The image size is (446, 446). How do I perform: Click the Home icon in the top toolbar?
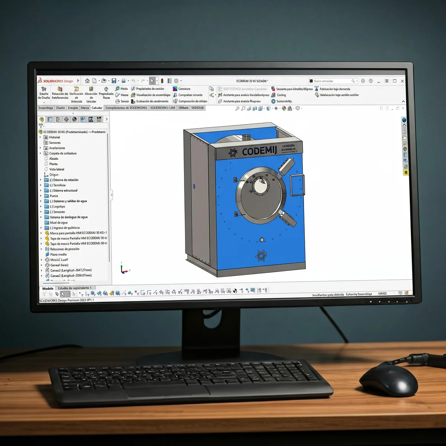tap(87, 81)
